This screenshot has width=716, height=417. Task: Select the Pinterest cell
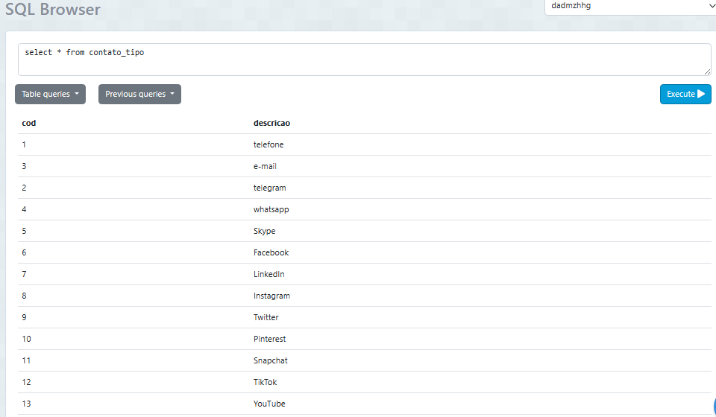coord(269,339)
